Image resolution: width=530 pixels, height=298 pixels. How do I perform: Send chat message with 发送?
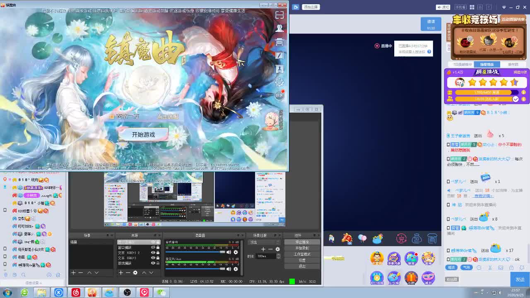click(x=520, y=279)
